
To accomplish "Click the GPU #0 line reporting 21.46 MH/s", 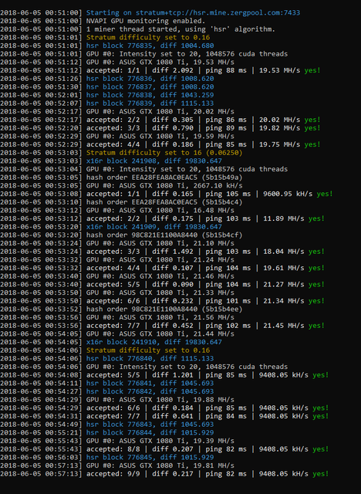I will coord(117,276).
